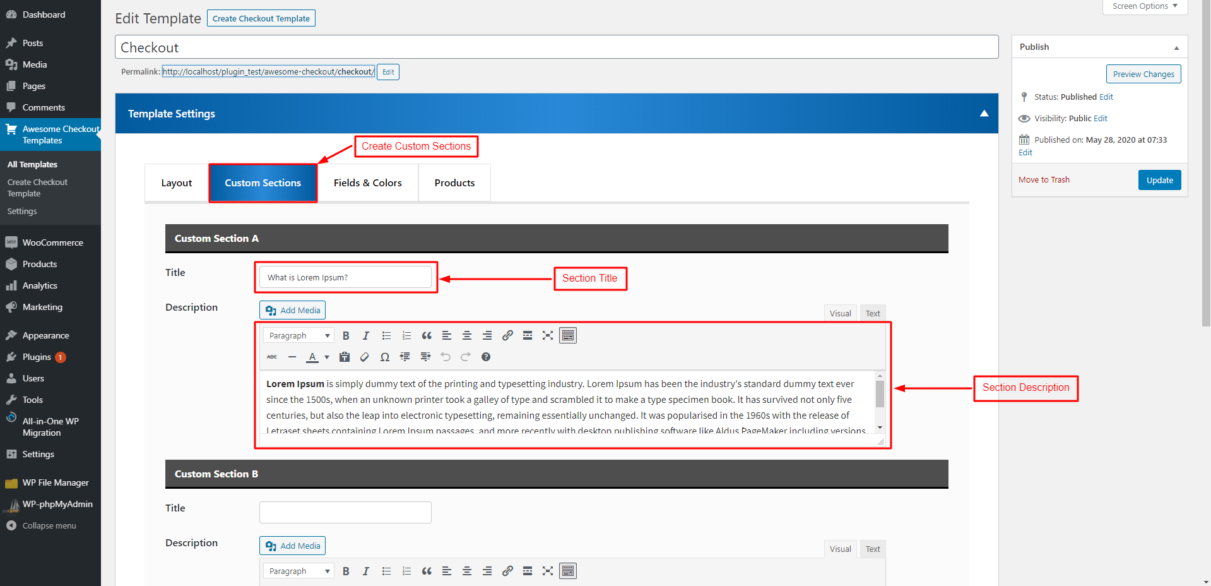Open special character Omega icon

click(x=385, y=357)
